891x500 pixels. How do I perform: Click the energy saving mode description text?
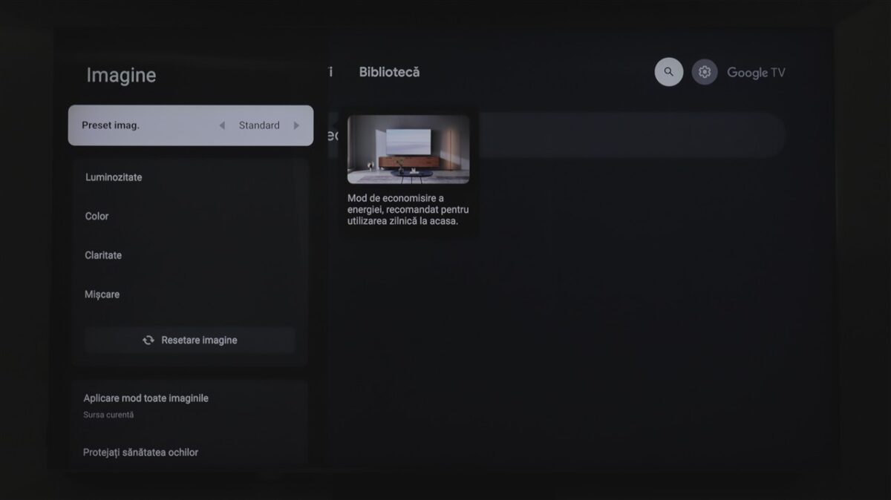(408, 210)
